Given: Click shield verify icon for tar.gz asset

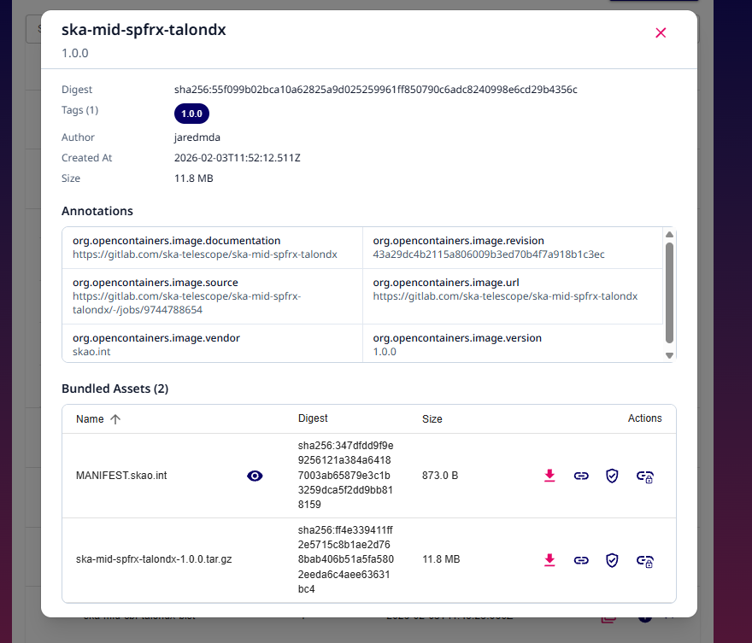Looking at the screenshot, I should coord(612,560).
